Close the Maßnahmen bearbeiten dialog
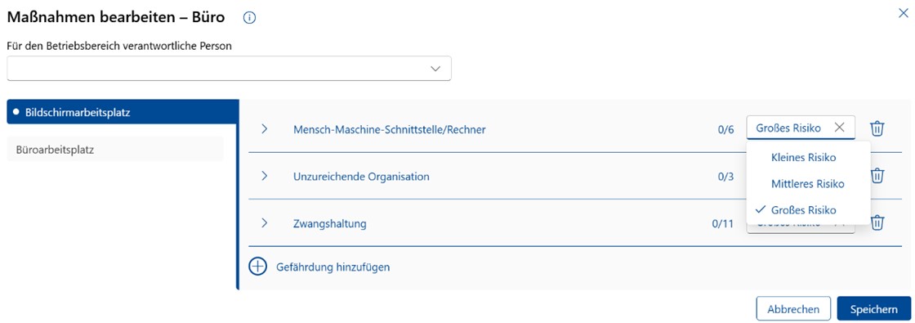 [903, 13]
